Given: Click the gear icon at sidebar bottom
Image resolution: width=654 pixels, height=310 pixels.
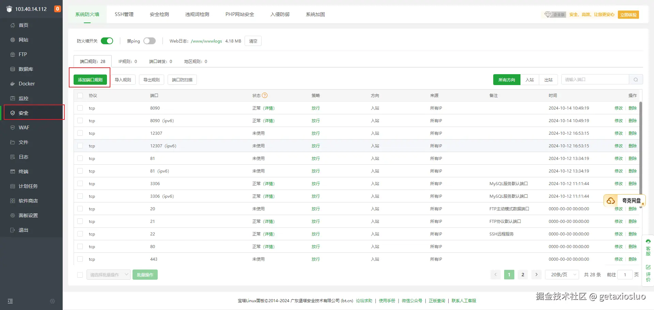Looking at the screenshot, I should pos(52,301).
